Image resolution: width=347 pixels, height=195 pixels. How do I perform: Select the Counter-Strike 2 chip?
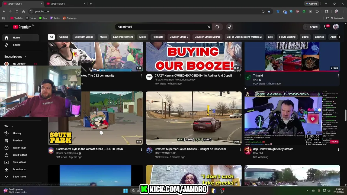pos(179,37)
